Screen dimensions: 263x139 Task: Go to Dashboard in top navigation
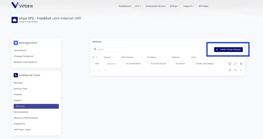tap(125, 6)
